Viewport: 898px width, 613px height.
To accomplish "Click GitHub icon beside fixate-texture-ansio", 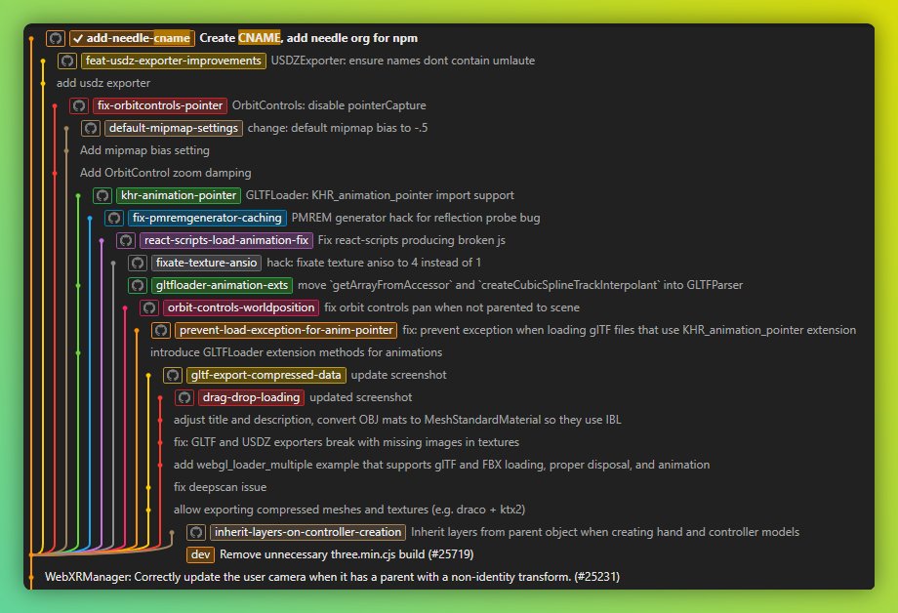I will [x=138, y=263].
